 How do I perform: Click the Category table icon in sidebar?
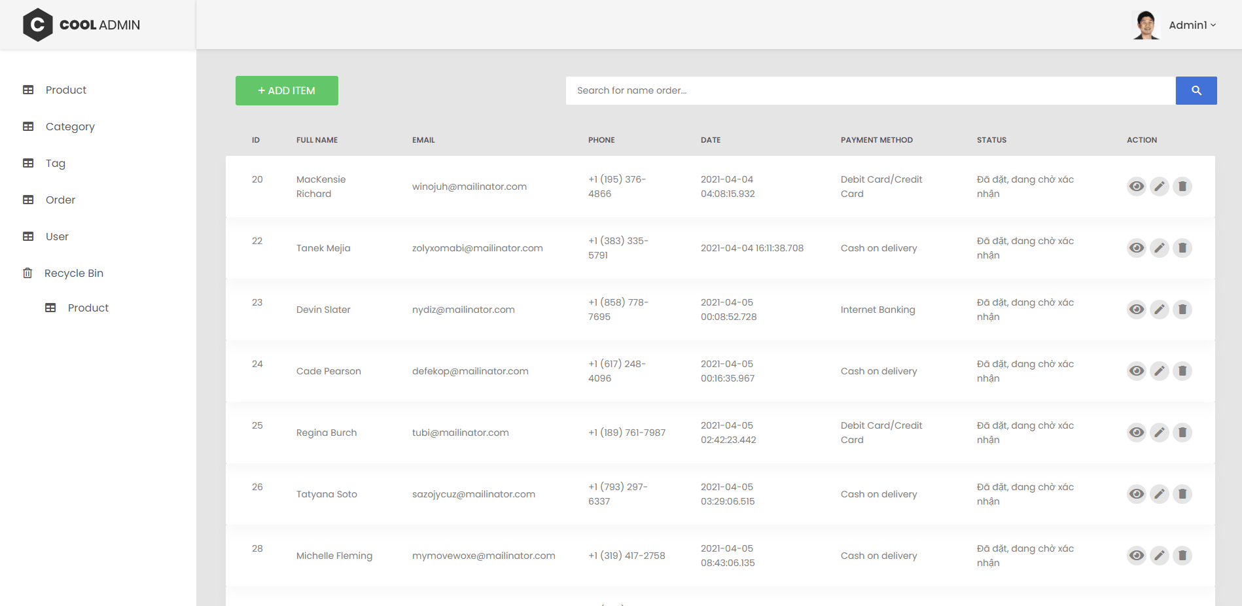pyautogui.click(x=28, y=126)
